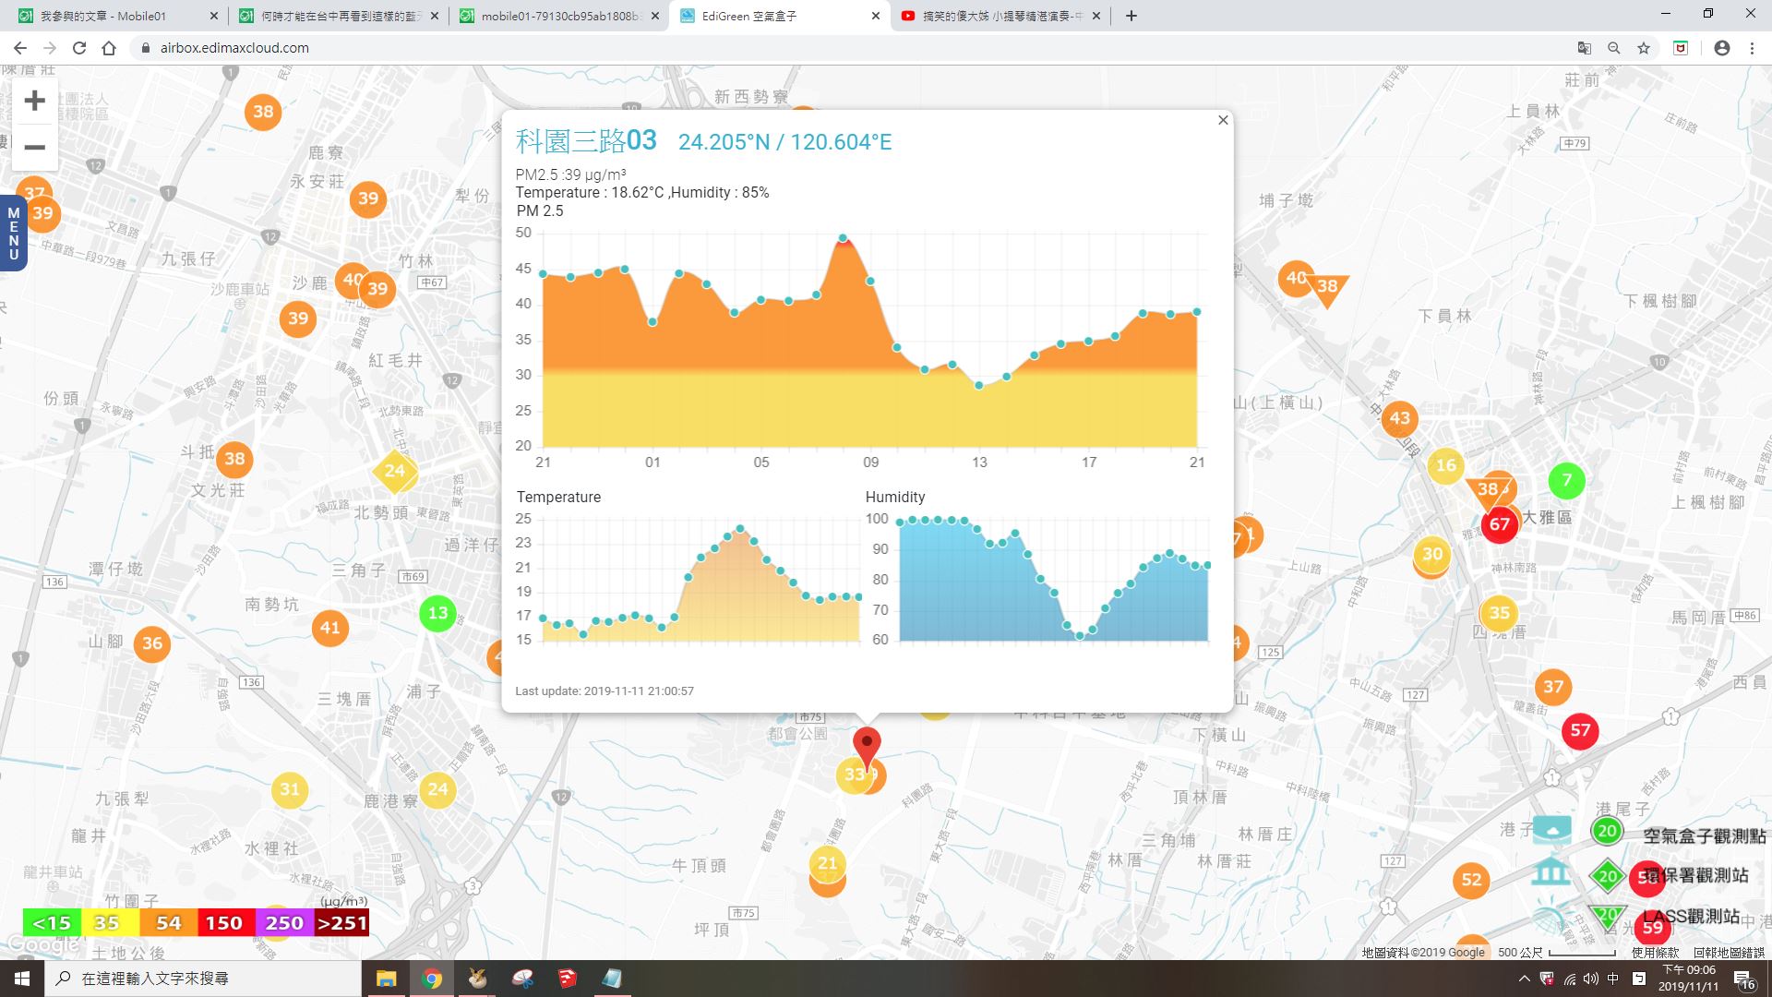1772x997 pixels.
Task: Open Chrome from the taskbar
Action: coord(432,979)
